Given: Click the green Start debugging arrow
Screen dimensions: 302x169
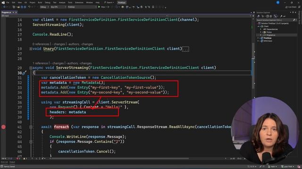Looking at the screenshot, I should [x=99, y=7].
